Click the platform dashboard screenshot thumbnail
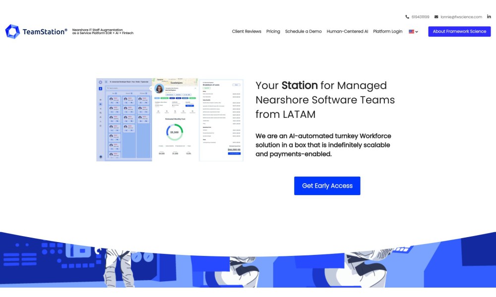The image size is (496, 297). click(x=170, y=120)
